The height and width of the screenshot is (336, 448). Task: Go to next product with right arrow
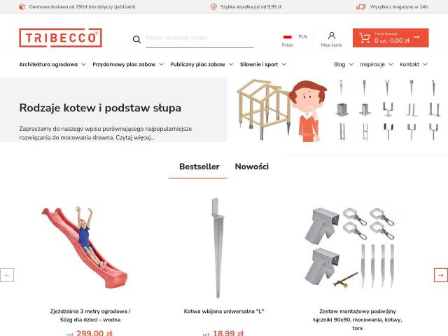[441, 275]
